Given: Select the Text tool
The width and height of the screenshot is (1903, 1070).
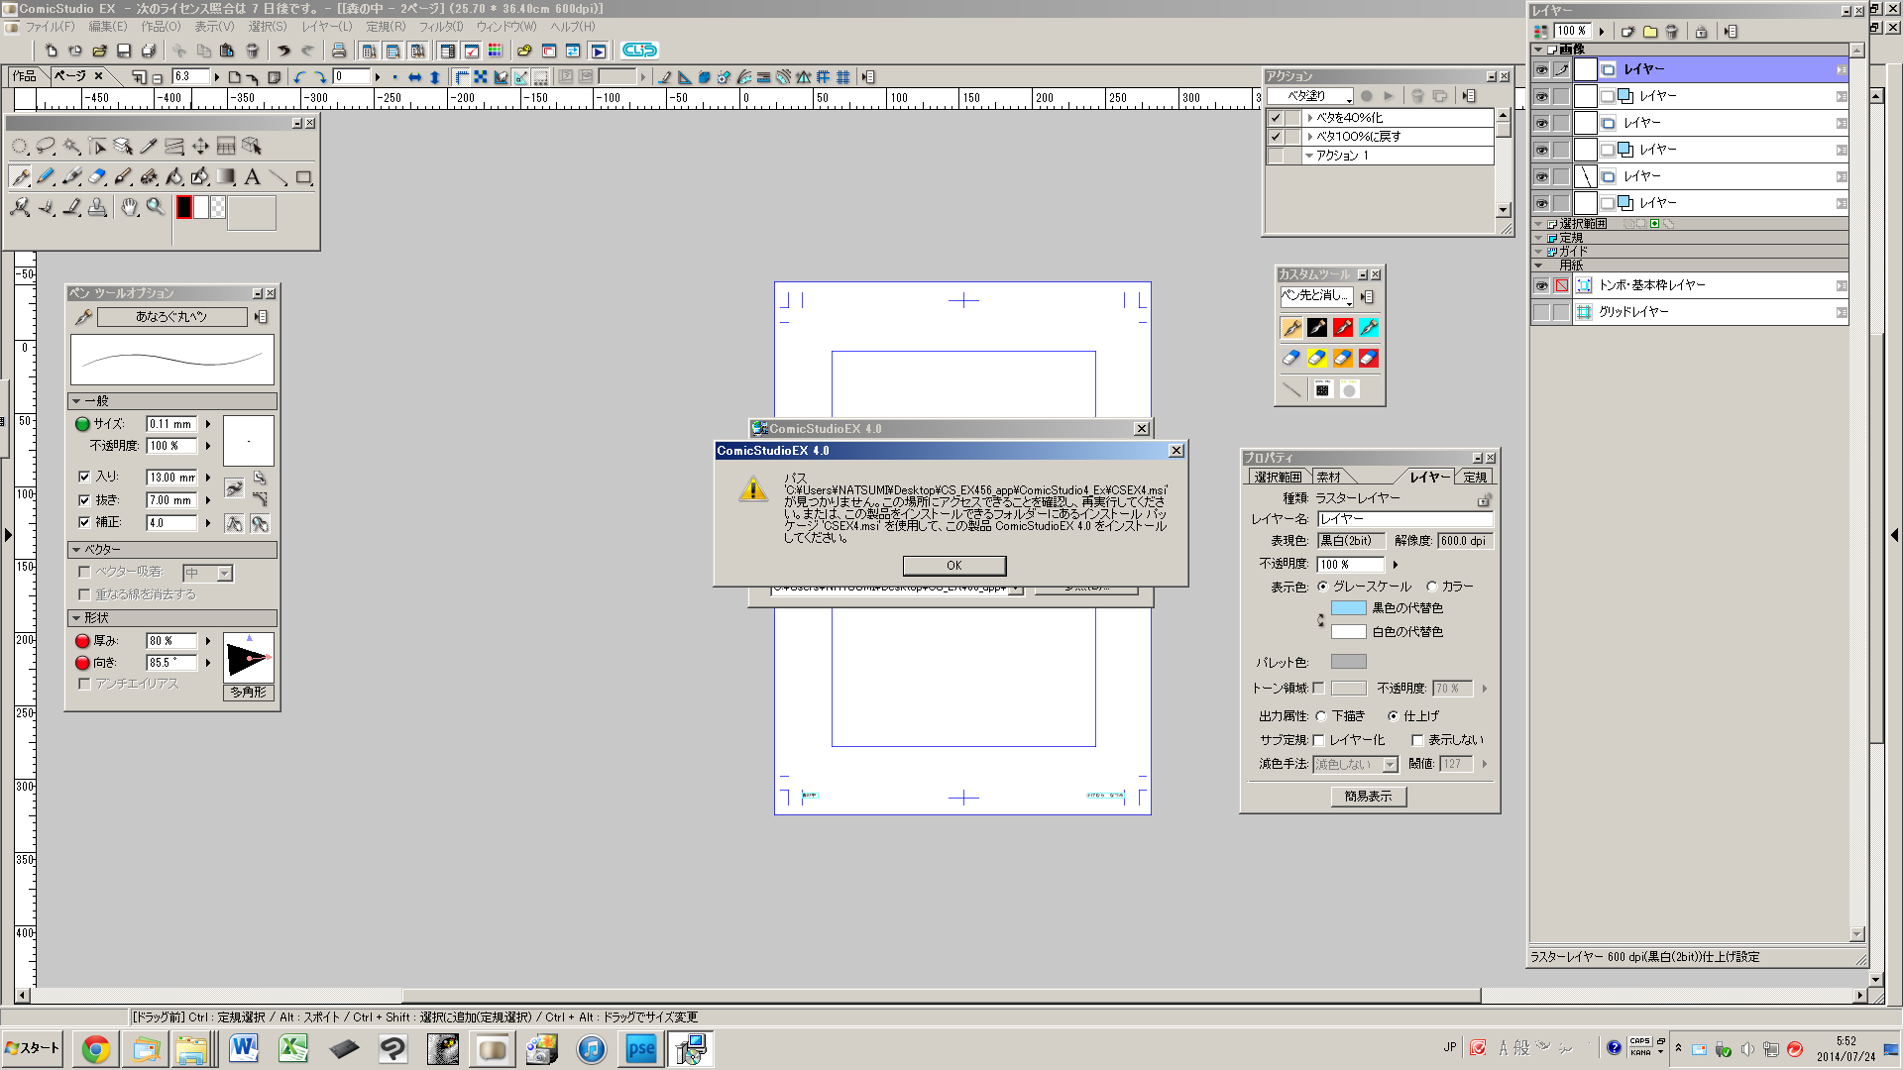Looking at the screenshot, I should [x=252, y=177].
